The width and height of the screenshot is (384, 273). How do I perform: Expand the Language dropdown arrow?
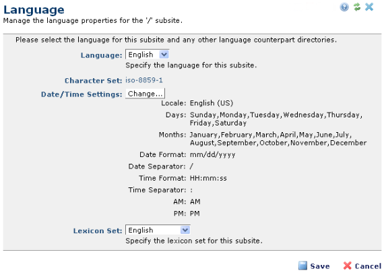(x=164, y=55)
